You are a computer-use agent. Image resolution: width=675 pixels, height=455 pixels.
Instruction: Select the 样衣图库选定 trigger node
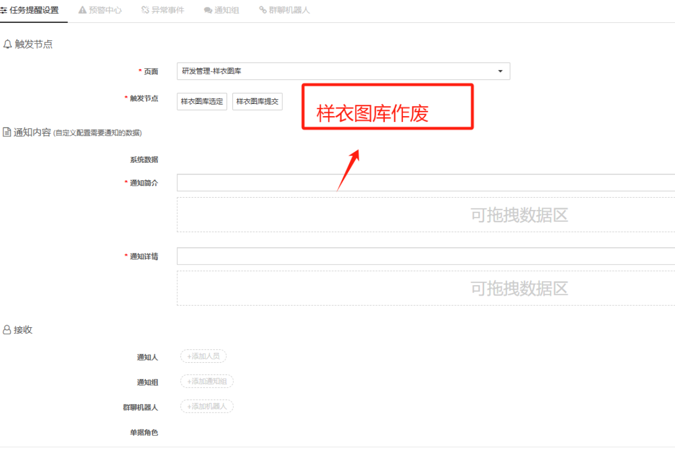[202, 101]
